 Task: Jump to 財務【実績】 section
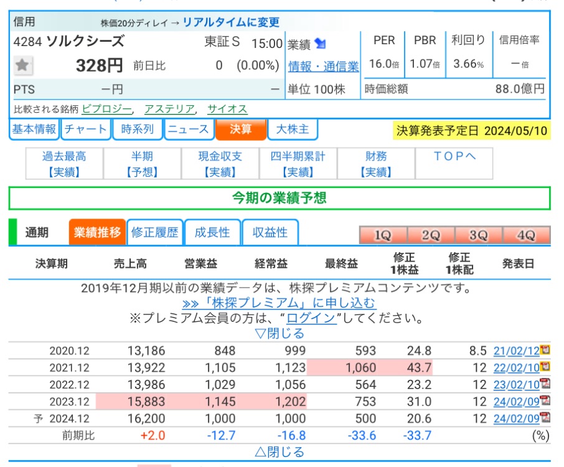tap(376, 164)
